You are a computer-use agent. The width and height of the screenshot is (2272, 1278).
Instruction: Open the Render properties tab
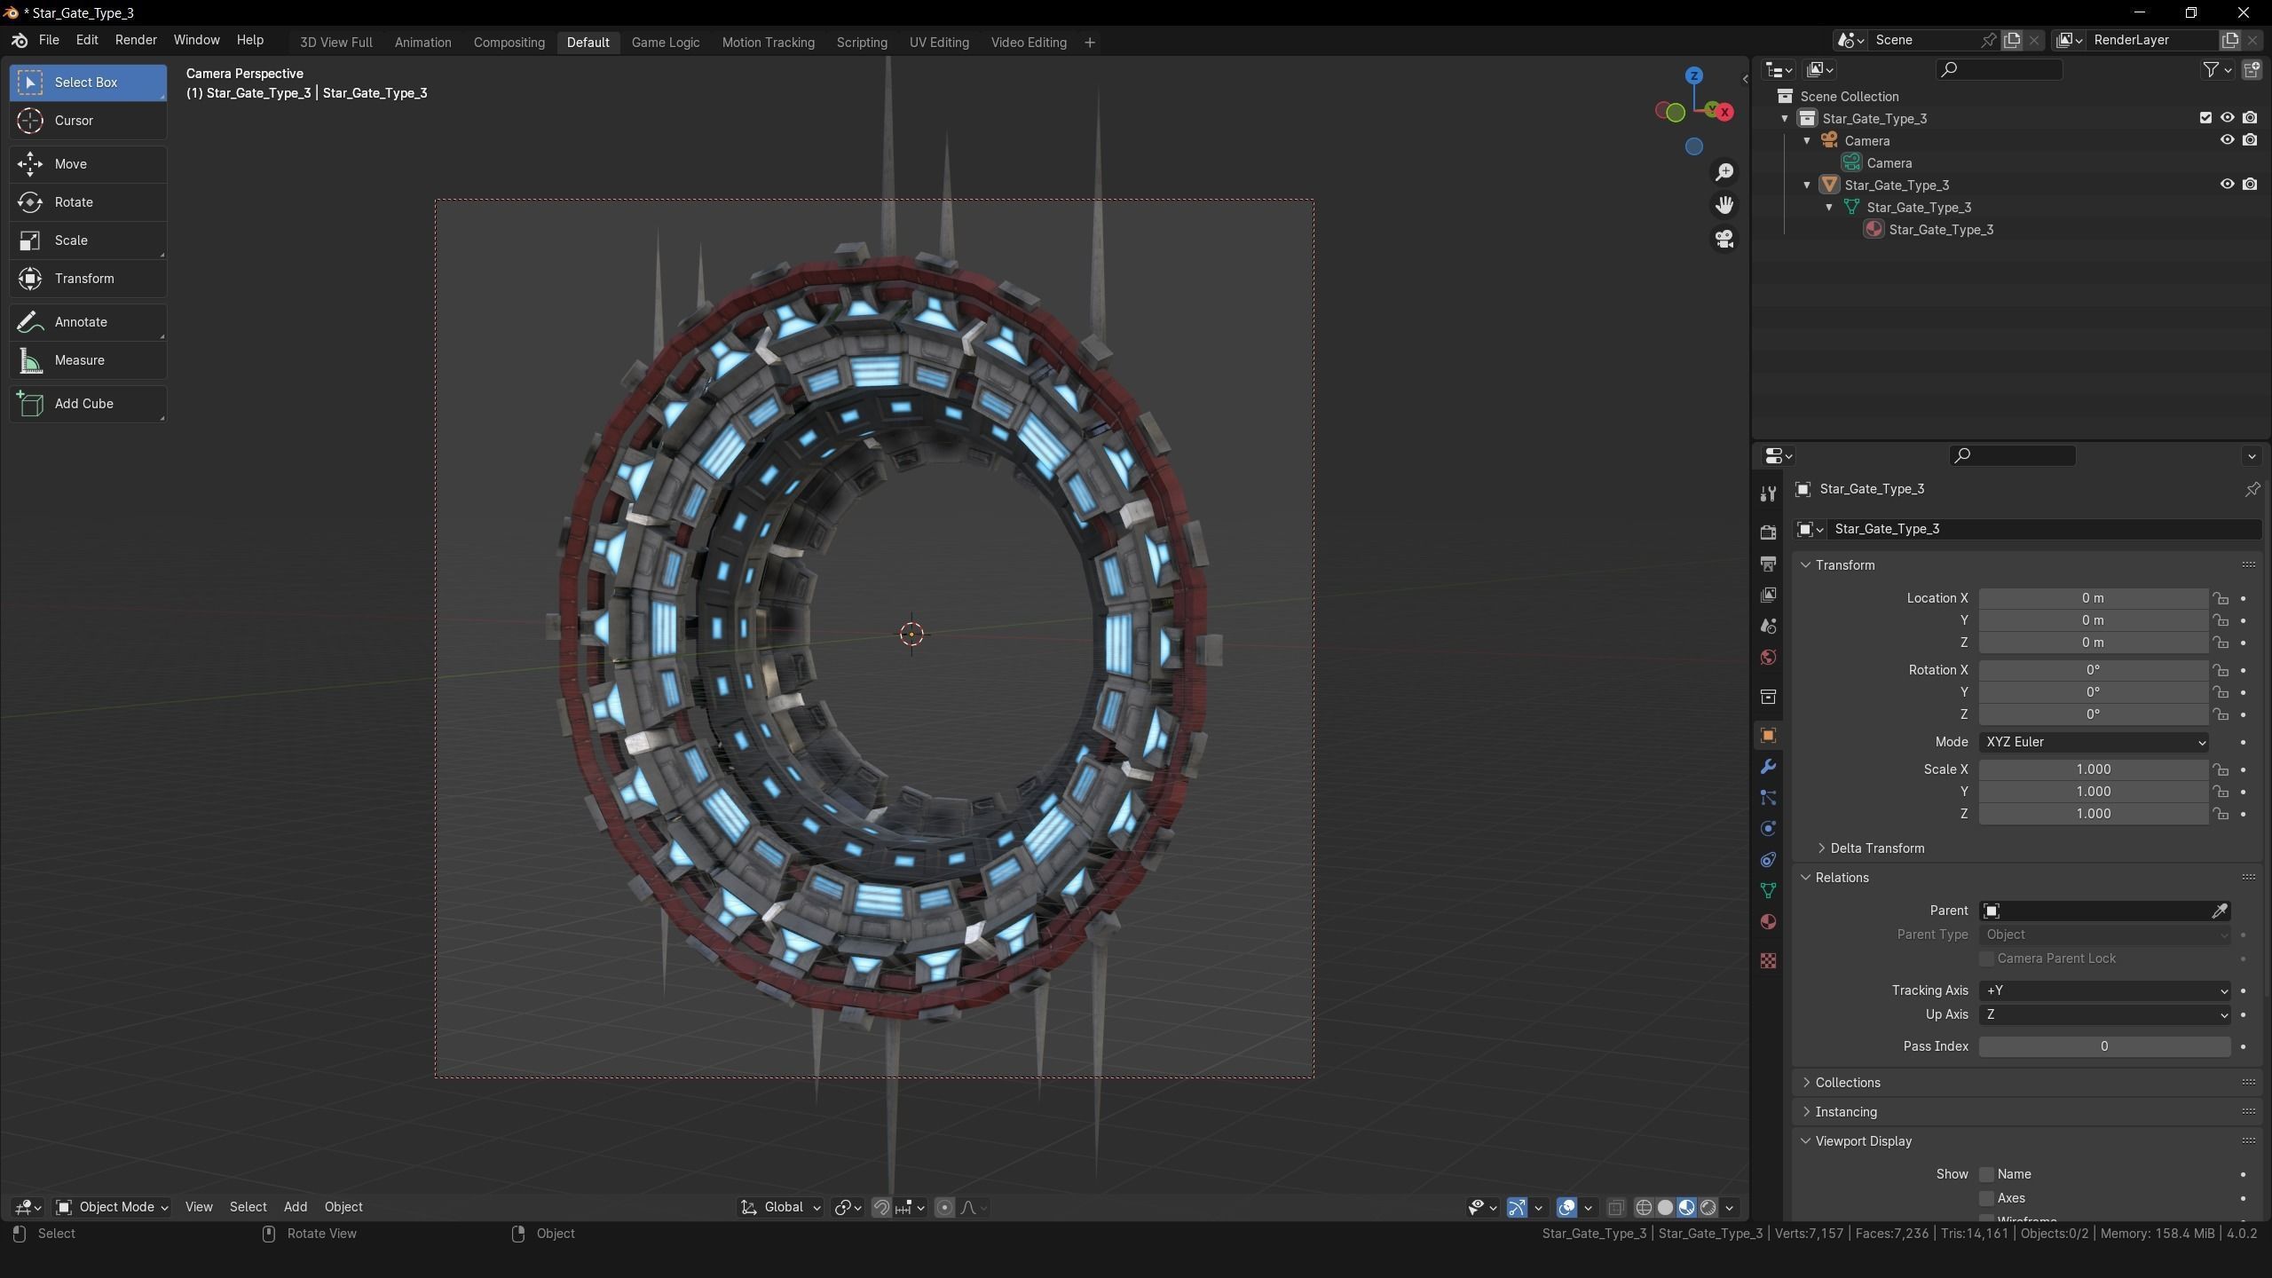pos(1768,532)
